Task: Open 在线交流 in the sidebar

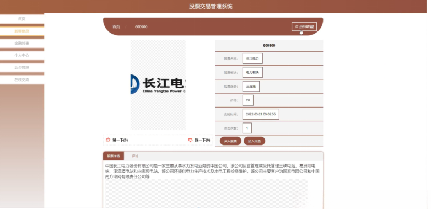Action: click(x=21, y=79)
